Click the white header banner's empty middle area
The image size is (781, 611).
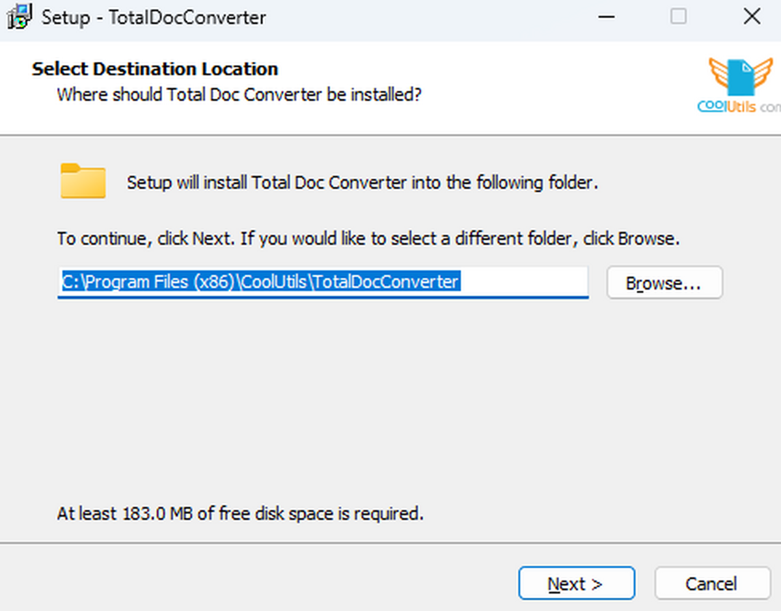(553, 85)
